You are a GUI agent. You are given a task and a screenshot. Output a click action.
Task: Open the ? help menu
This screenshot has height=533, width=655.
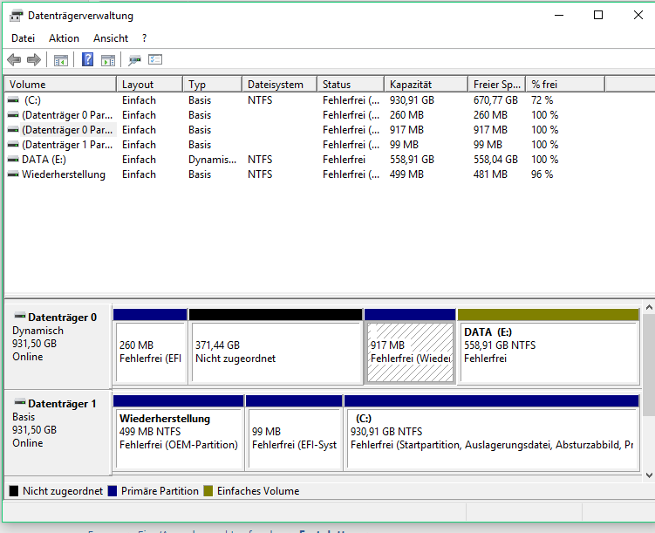[x=145, y=38]
